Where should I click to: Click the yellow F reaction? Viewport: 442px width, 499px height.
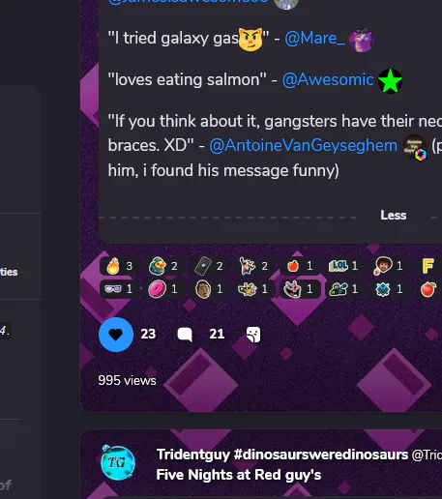click(430, 266)
